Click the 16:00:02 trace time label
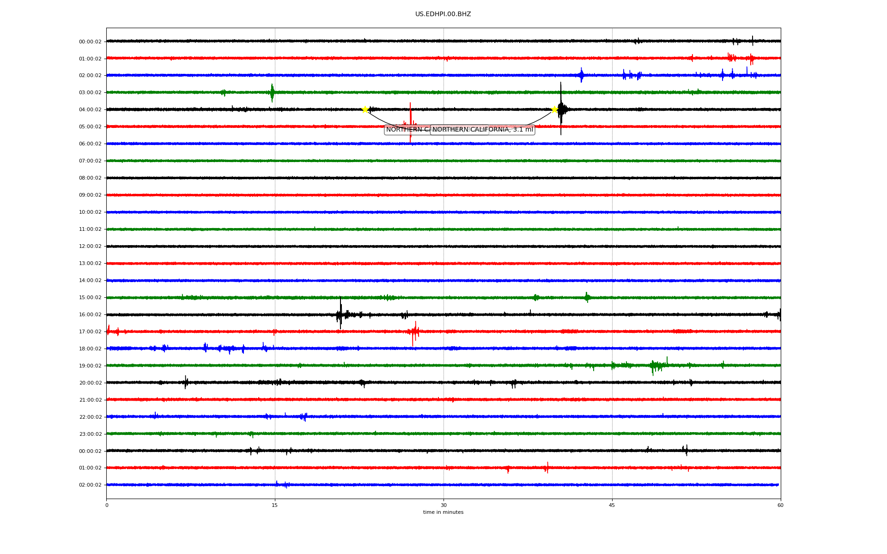Screen dimensions: 887x554 (x=90, y=315)
